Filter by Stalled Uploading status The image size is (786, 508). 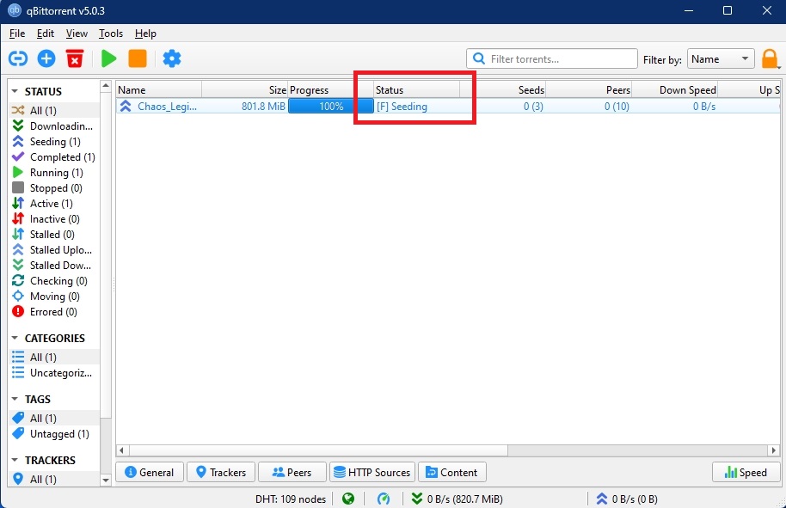pyautogui.click(x=54, y=249)
